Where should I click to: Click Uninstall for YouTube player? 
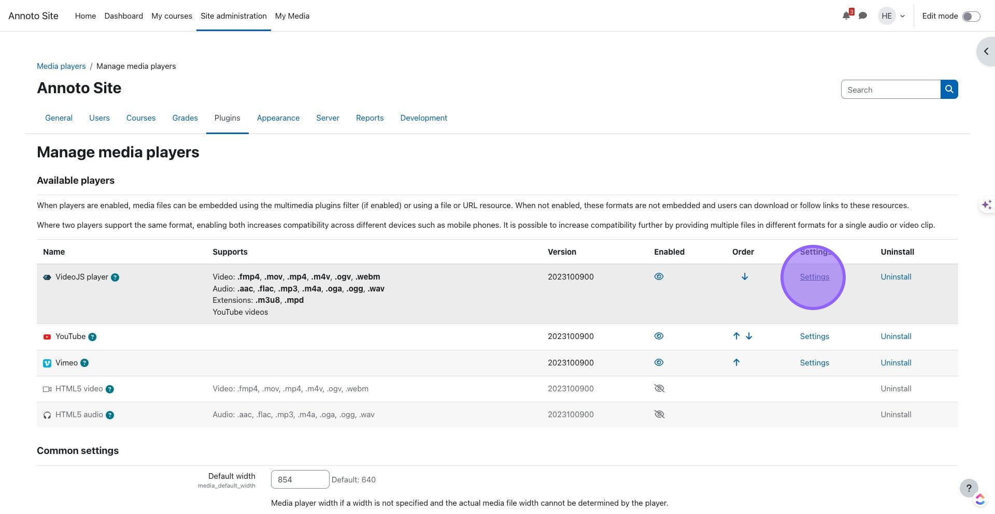point(895,336)
